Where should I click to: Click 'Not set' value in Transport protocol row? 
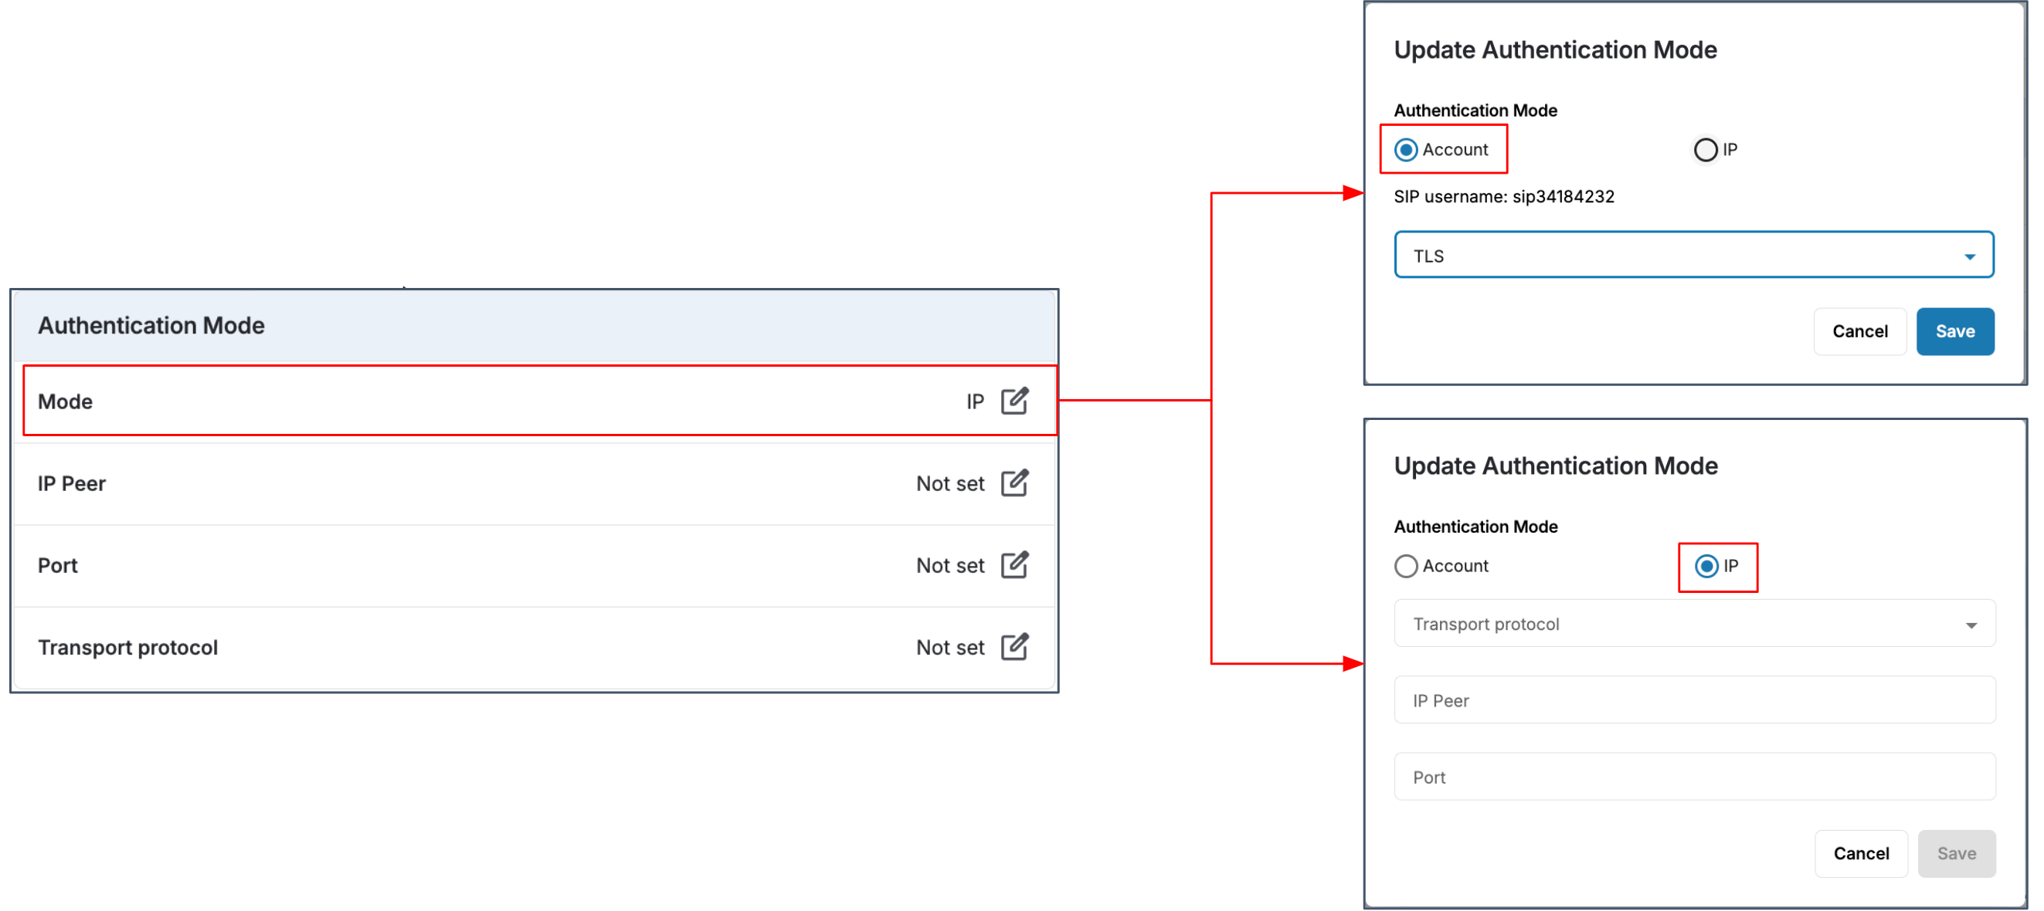coord(950,647)
